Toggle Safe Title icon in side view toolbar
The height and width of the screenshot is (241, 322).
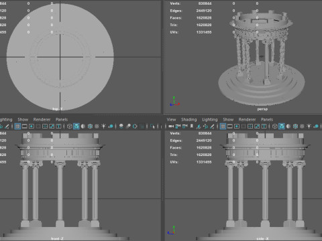(264, 127)
